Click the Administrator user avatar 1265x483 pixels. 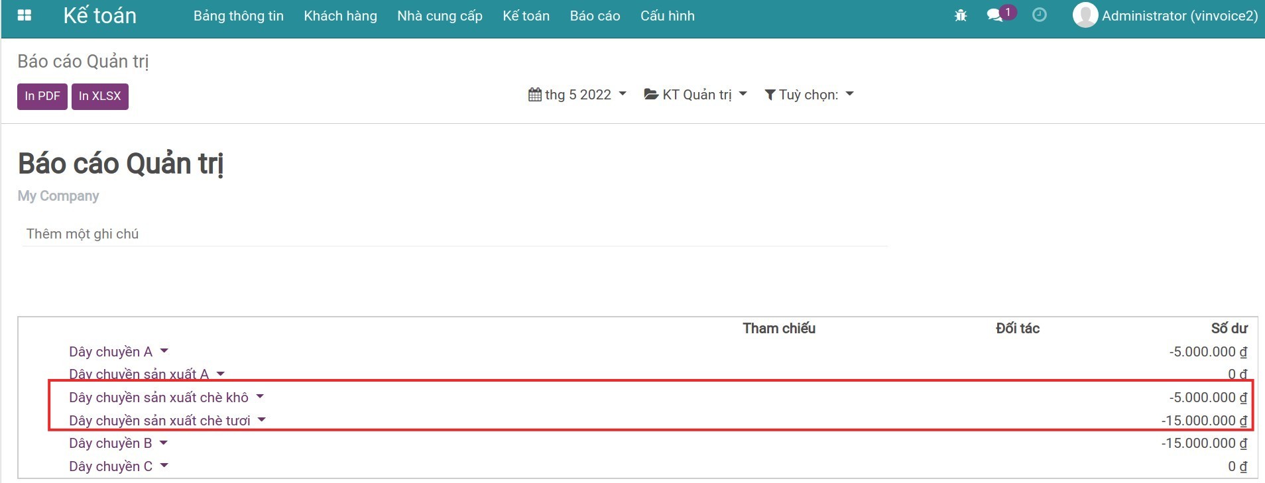pos(1085,15)
